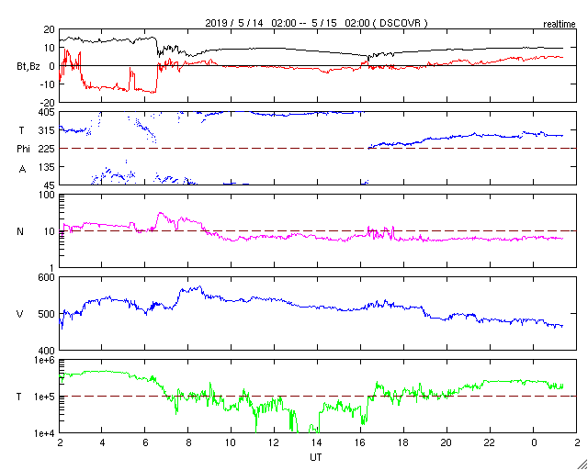This screenshot has height=470, width=588.
Task: Click the '1e+6' tick on the temperature panel
Action: [x=46, y=360]
